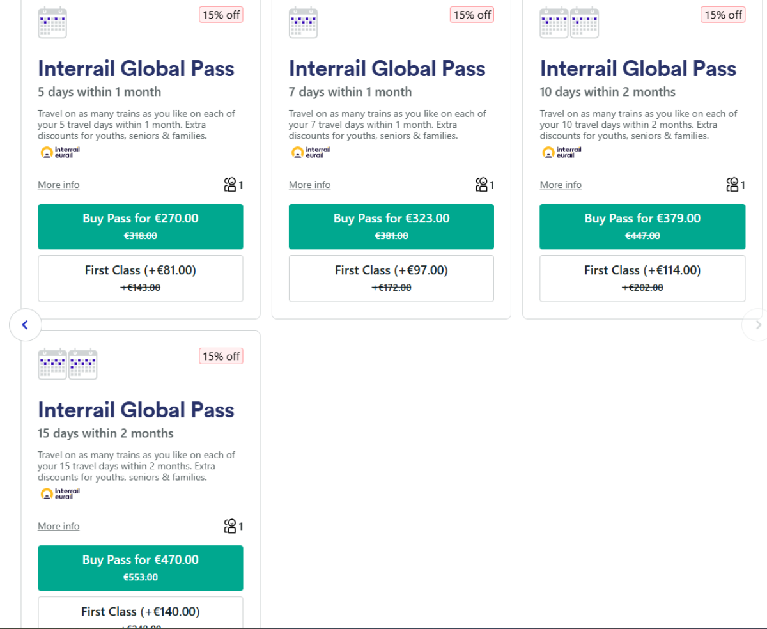This screenshot has height=629, width=767.
Task: Click the Interrail Eurail logo on 5-day pass
Action: click(x=60, y=152)
